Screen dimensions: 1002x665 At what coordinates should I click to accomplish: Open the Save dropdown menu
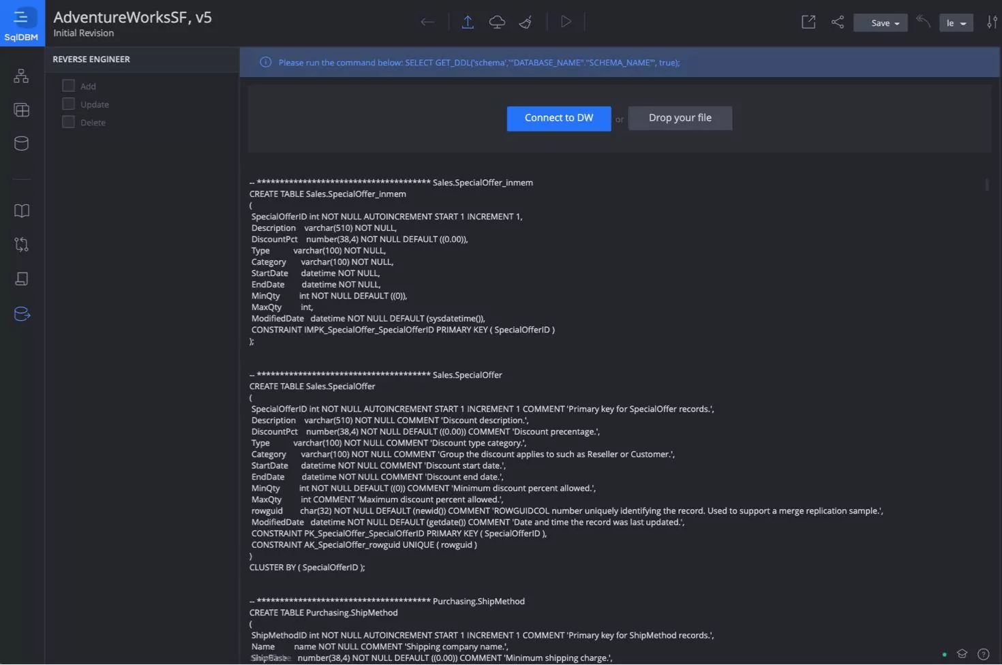point(880,22)
